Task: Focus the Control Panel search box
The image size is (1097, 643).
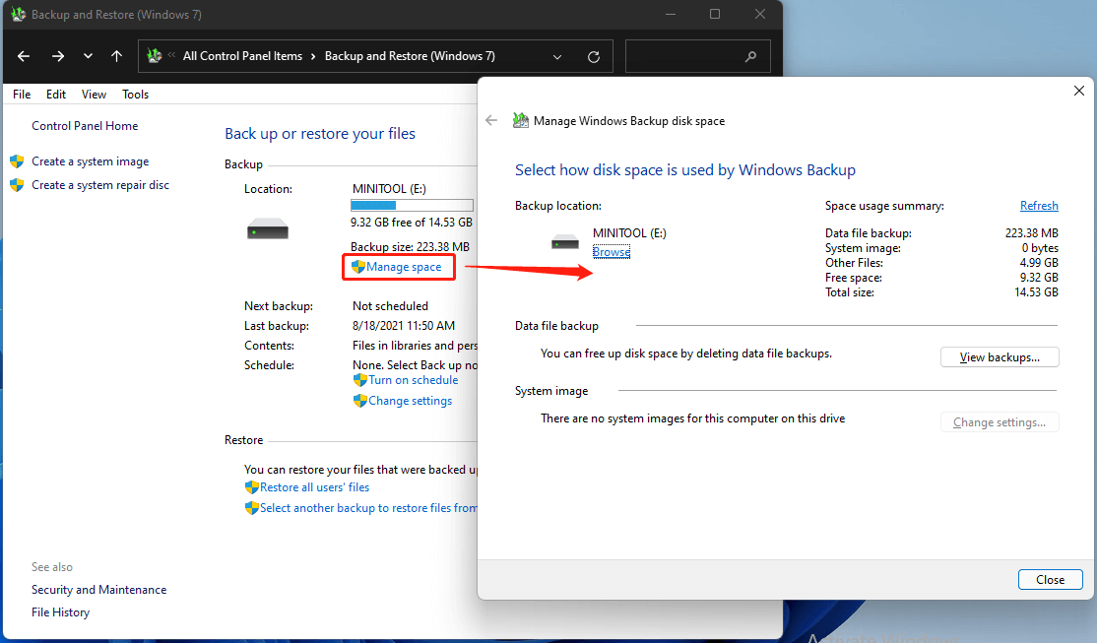Action: [x=697, y=56]
